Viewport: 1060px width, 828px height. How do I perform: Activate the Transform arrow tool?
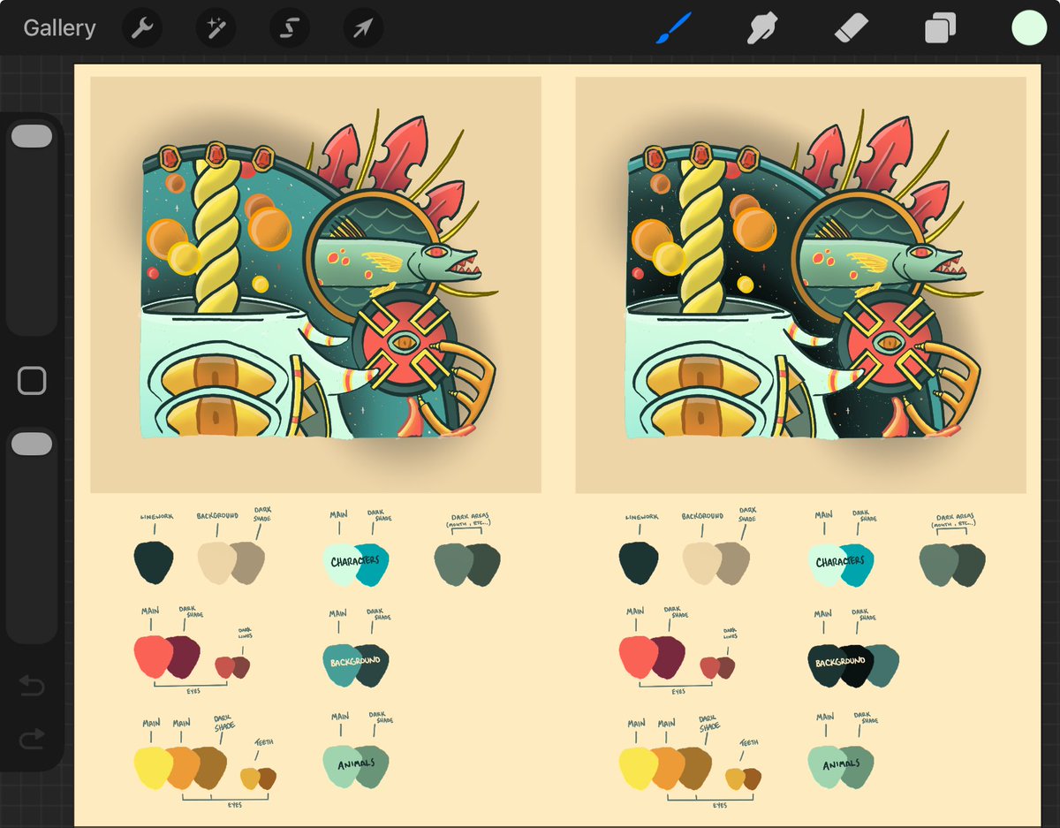pos(363,28)
